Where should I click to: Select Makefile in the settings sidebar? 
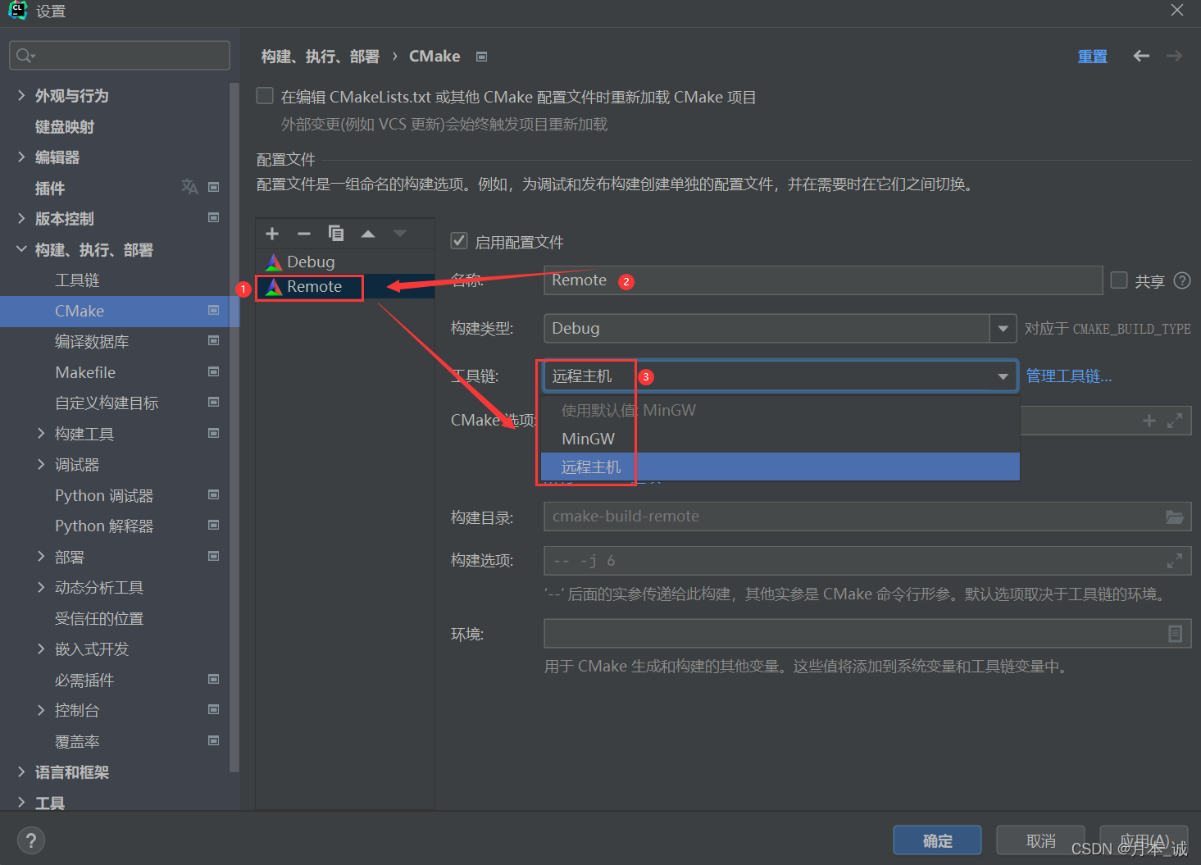[86, 371]
